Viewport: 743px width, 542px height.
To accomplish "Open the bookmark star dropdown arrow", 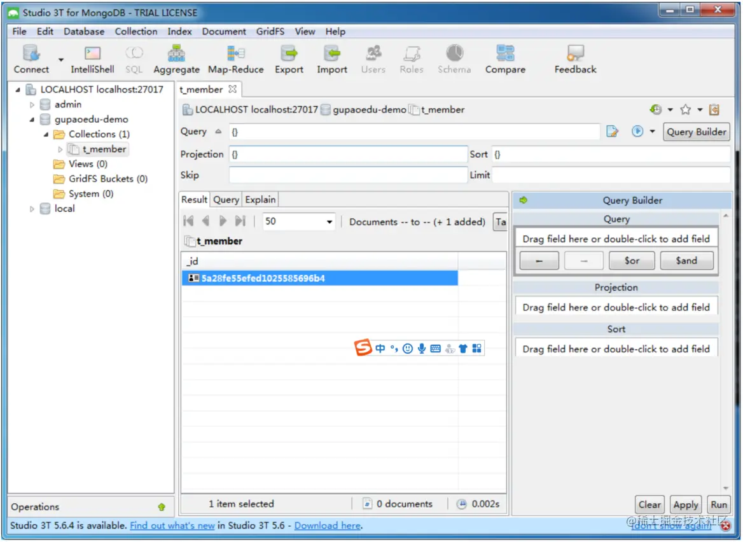I will coord(700,109).
